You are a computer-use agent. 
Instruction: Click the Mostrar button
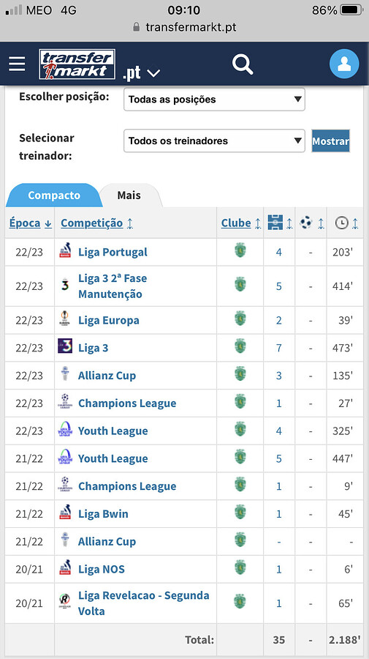[330, 141]
